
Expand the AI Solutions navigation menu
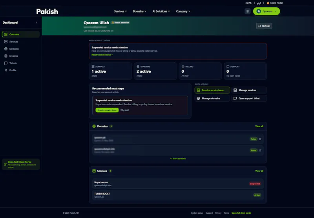[161, 11]
